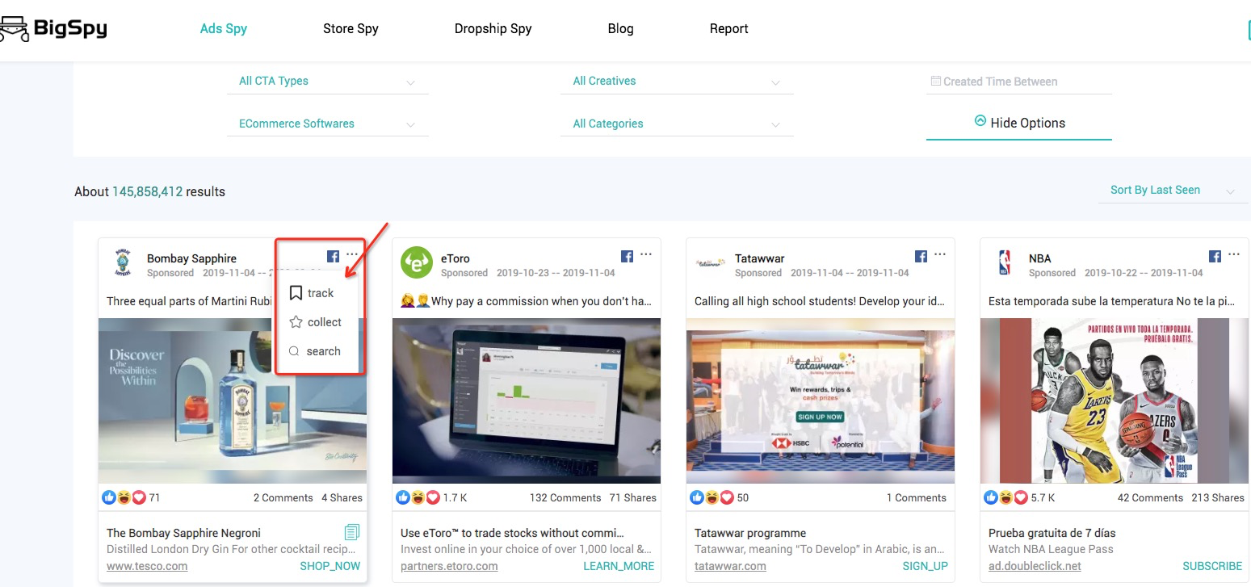This screenshot has width=1251, height=587.
Task: Click the Tatawwar advertiser logo
Action: pos(711,262)
